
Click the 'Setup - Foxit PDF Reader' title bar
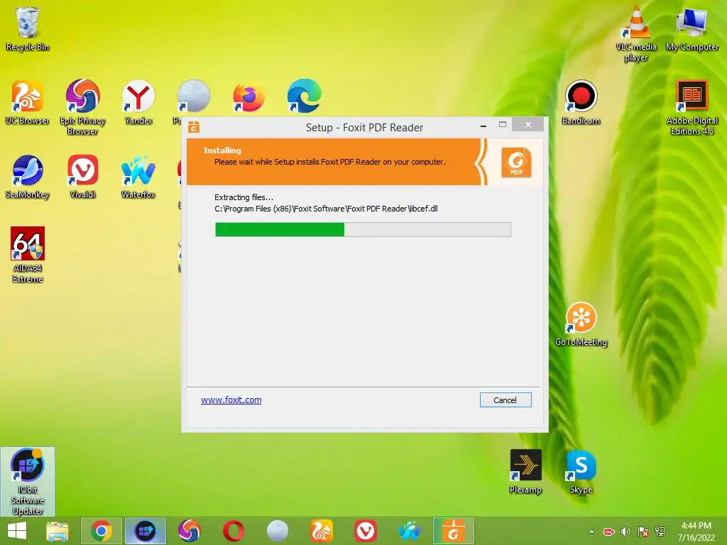click(x=364, y=128)
